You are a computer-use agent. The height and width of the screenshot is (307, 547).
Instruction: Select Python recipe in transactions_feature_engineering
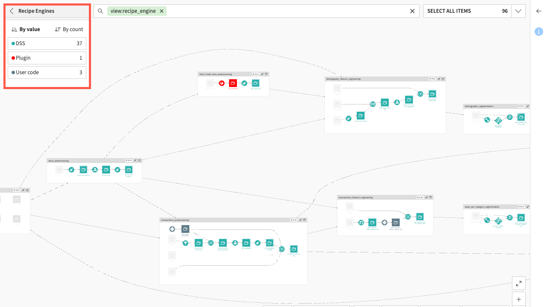(x=384, y=222)
